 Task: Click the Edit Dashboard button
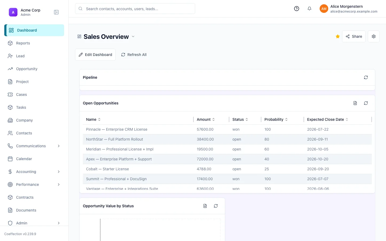[95, 55]
